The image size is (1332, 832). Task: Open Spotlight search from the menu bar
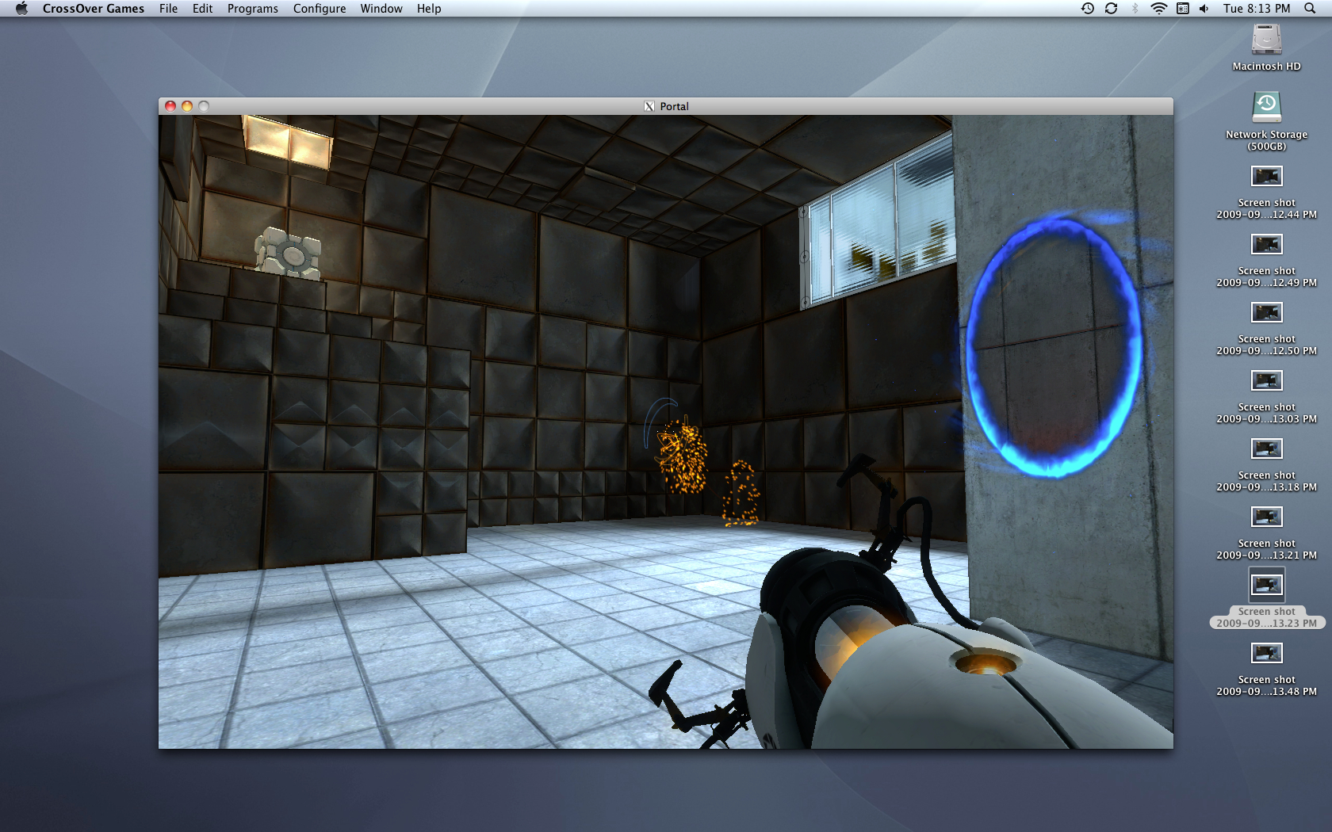[x=1308, y=9]
